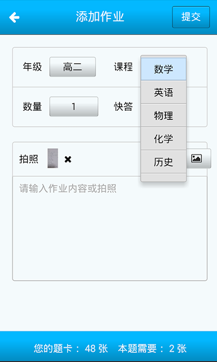Select 化学 course option
The image size is (217, 362).
pos(163,139)
